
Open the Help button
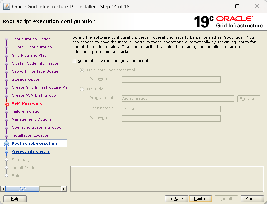click(15, 199)
